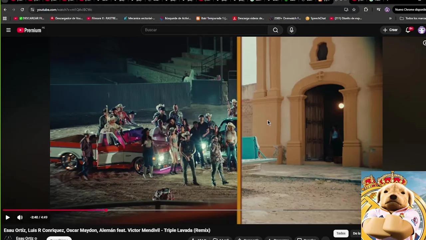Open Todos los marcadores folder
Viewport: 426px width, 240px height.
click(413, 18)
